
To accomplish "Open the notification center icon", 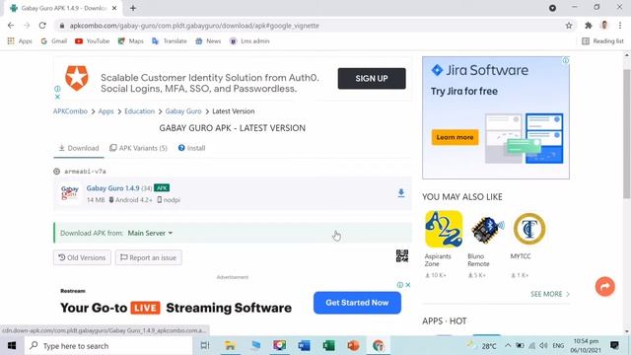I will (x=614, y=345).
